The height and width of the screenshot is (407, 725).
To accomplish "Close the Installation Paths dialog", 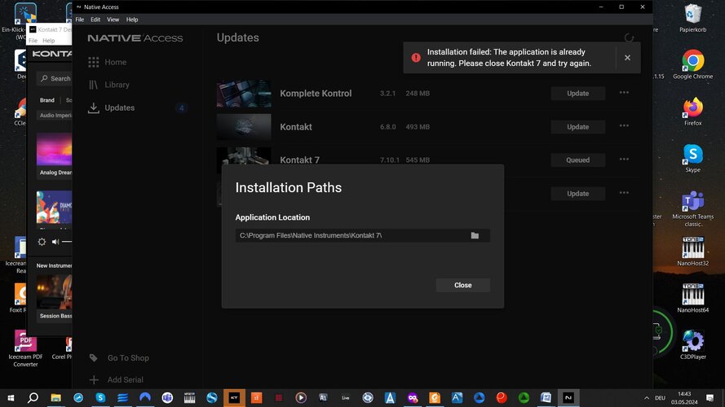I will coord(463,285).
